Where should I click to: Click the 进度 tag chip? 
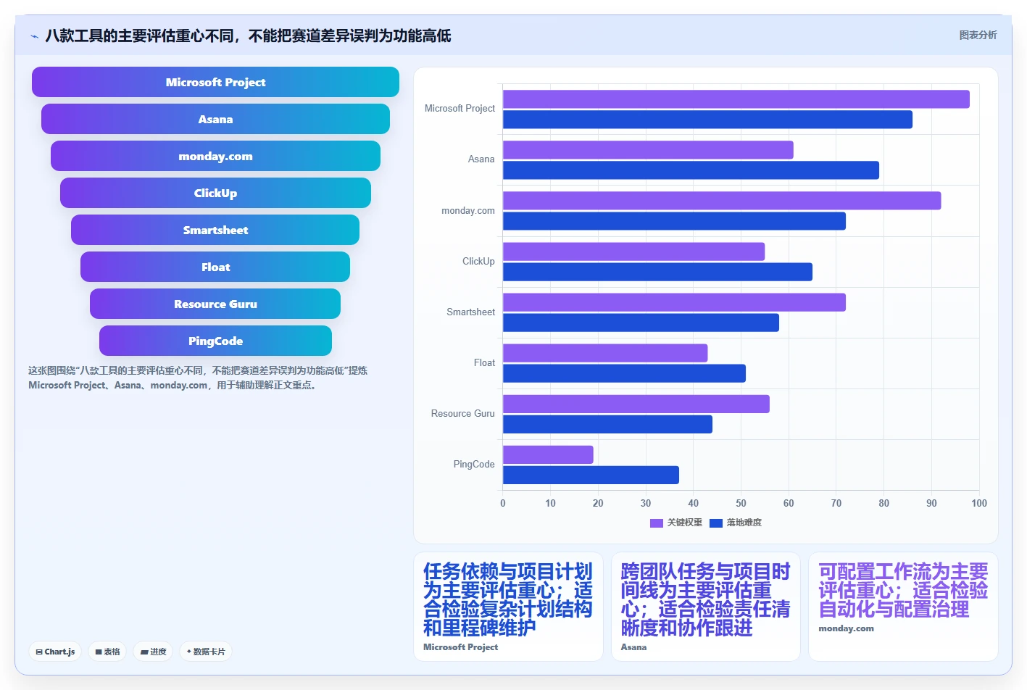point(153,652)
